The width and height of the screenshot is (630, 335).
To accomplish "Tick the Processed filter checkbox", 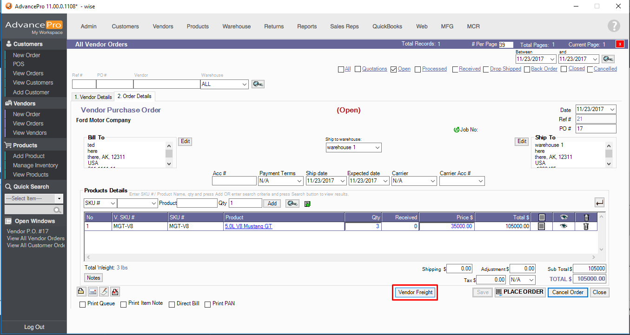I will (418, 69).
